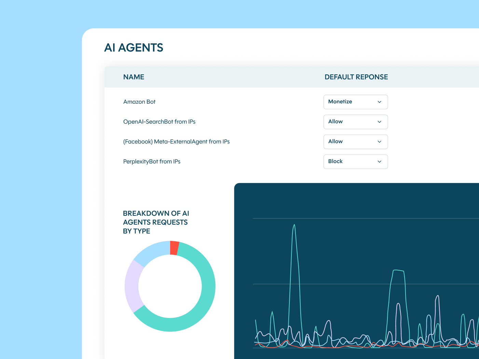479x359 pixels.
Task: Expand the Allow dropdown for OpenAI-SearchBot
Action: click(x=355, y=122)
